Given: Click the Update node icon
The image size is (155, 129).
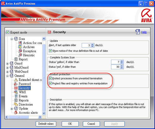Looking at the screenshot, I should pos(16,108).
